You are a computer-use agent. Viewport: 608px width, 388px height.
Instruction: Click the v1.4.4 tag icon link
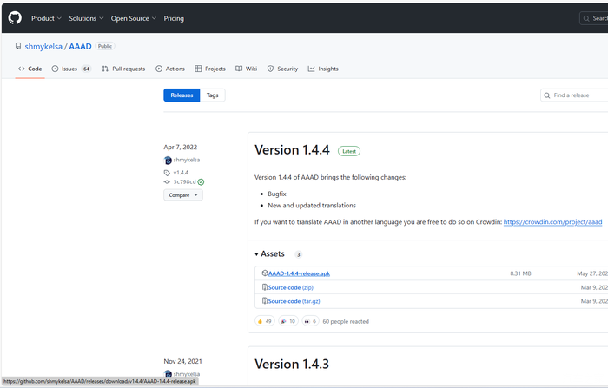pos(181,173)
